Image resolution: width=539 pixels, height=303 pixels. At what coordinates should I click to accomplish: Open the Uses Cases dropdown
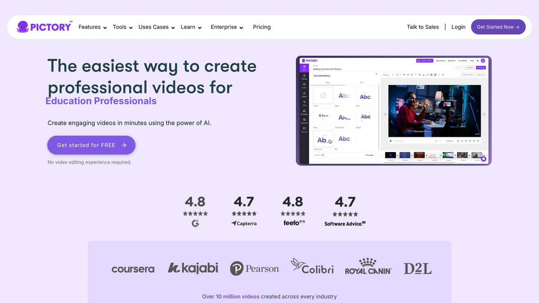coord(157,27)
